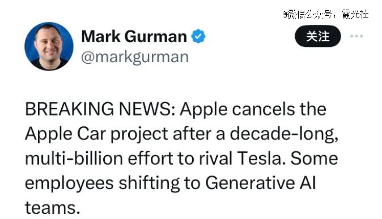Open Mark Gurman's profile avatar photo

[x=49, y=46]
